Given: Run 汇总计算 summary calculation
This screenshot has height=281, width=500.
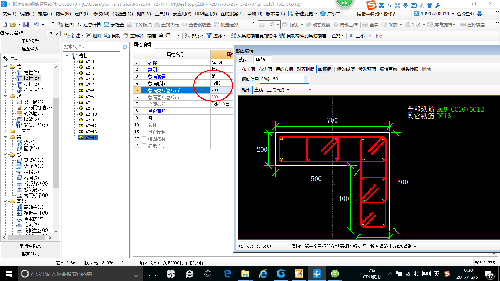Looking at the screenshot, I should [x=89, y=25].
